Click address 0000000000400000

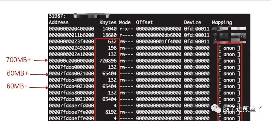(71, 29)
